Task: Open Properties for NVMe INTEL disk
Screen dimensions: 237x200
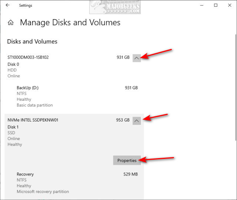Action: (127, 160)
